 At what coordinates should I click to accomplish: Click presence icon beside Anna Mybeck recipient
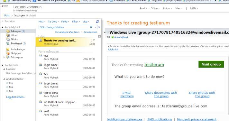pos(113,37)
